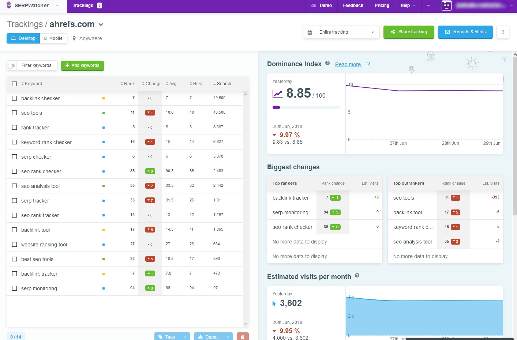
Task: Click the Demo link icon in top bar
Action: point(314,5)
